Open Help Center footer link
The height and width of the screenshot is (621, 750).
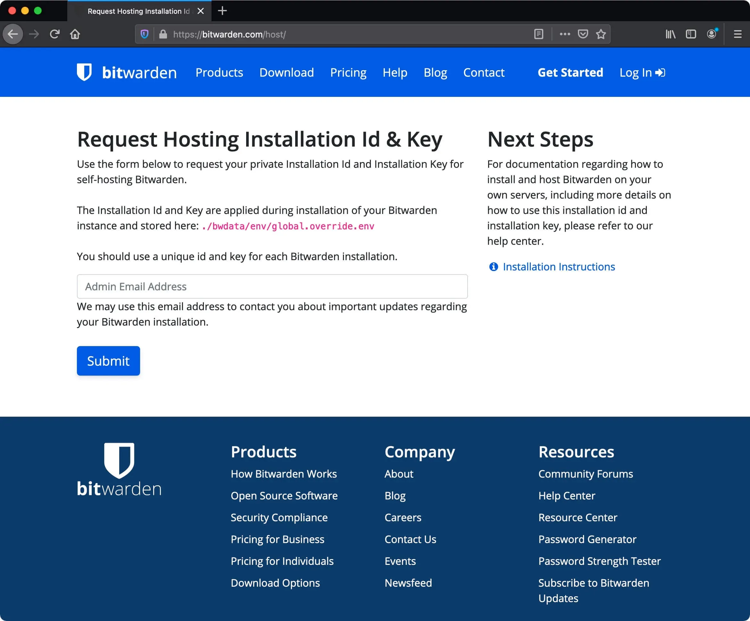tap(566, 496)
